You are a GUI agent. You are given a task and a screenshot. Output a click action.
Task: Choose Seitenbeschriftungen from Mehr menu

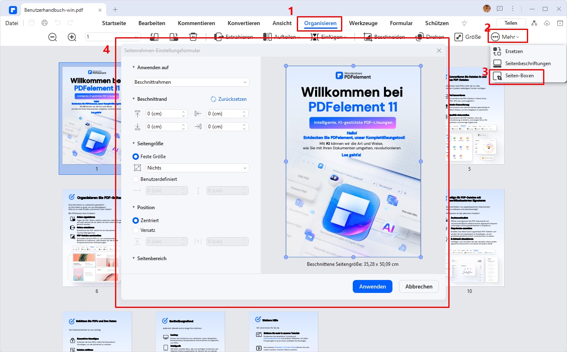click(529, 64)
